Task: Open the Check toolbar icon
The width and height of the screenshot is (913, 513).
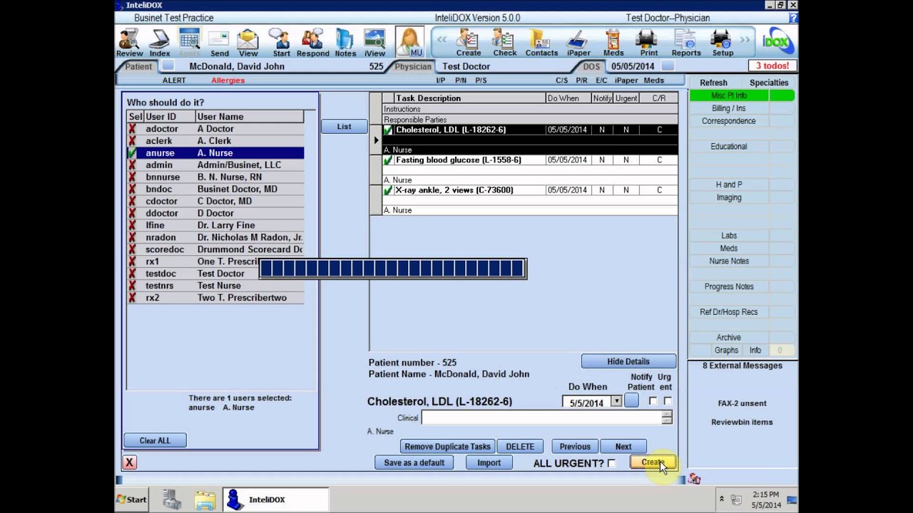Action: click(x=504, y=43)
